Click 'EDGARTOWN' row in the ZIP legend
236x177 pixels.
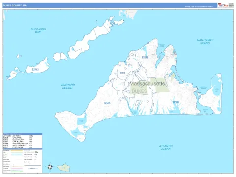click(x=18, y=140)
